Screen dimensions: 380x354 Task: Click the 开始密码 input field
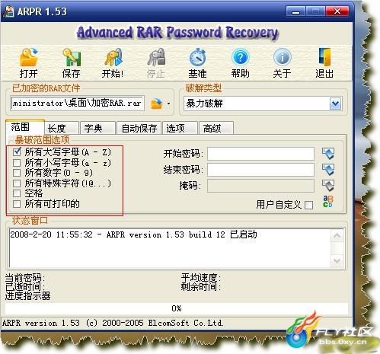[260, 154]
